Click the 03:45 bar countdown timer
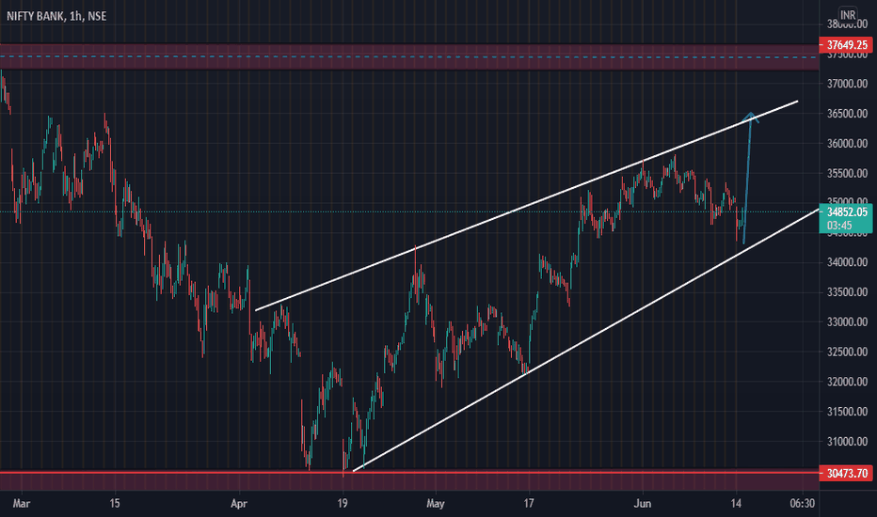This screenshot has height=517, width=877. click(839, 226)
